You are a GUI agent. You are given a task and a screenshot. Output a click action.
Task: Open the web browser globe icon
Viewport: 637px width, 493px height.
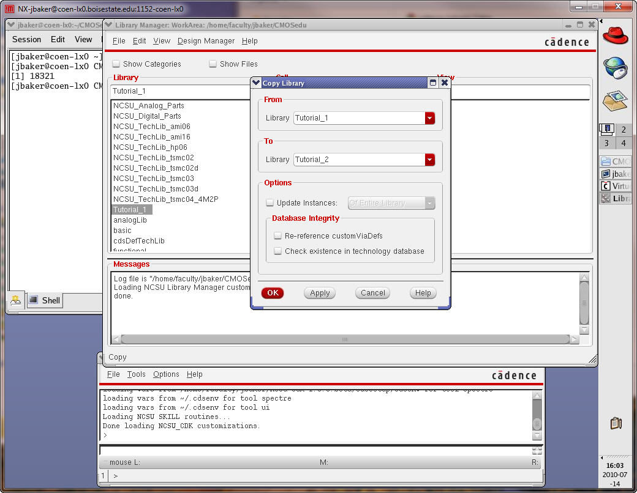(x=615, y=67)
